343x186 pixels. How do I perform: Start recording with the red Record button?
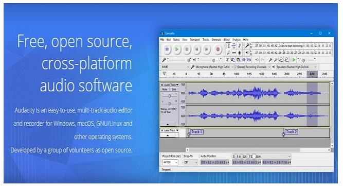(x=218, y=49)
